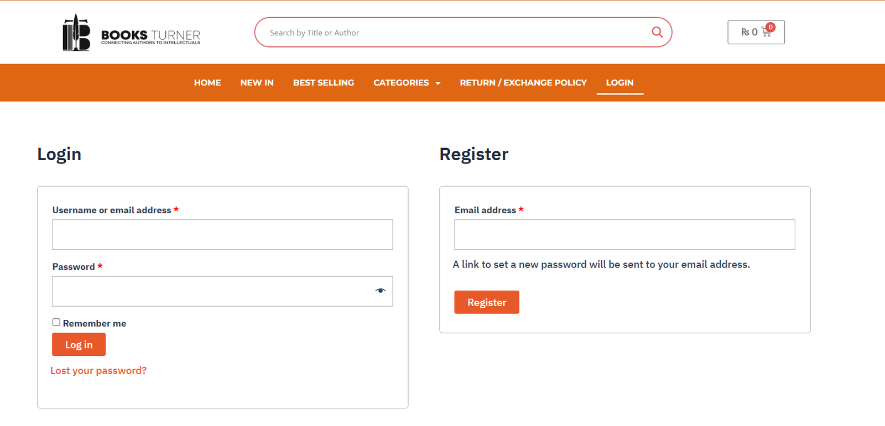Open the Home menu item
This screenshot has width=885, height=426.
click(x=207, y=82)
